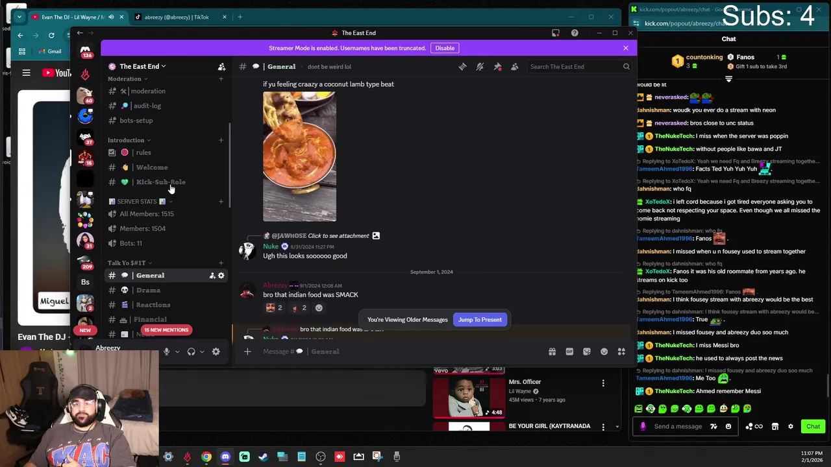
Task: Open the Threads icon in channel header
Action: point(462,66)
